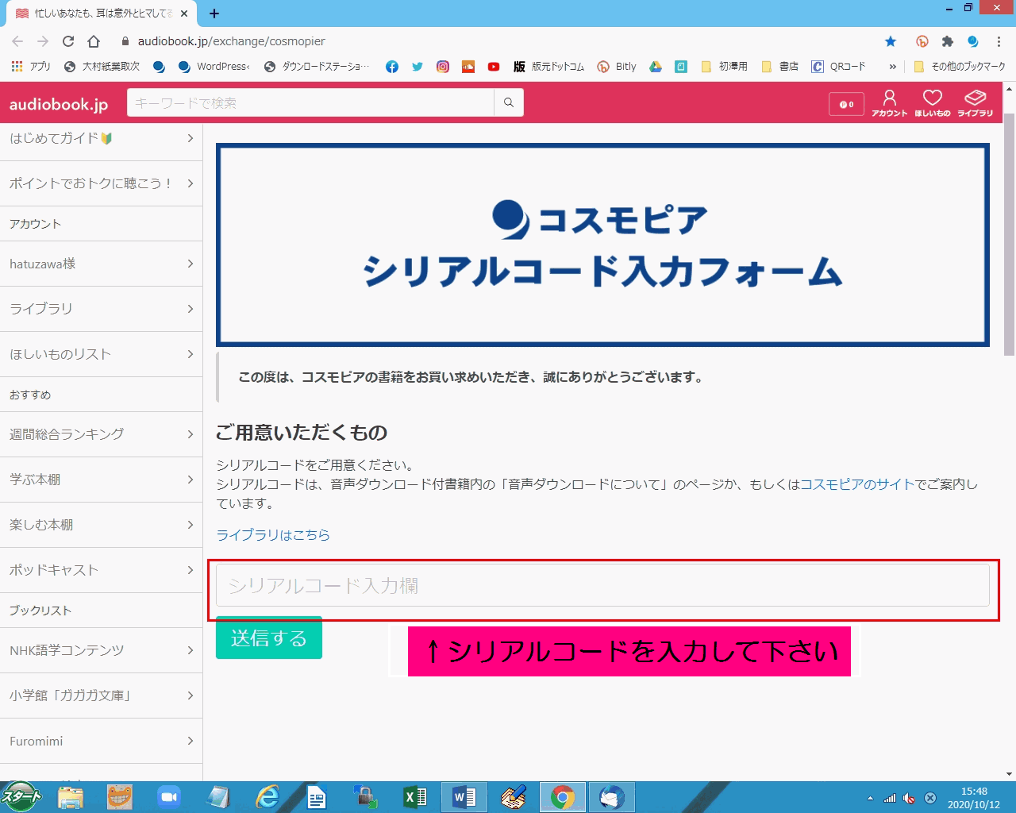Open hatuzawa様 sidebar item
The image size is (1016, 813).
(101, 264)
